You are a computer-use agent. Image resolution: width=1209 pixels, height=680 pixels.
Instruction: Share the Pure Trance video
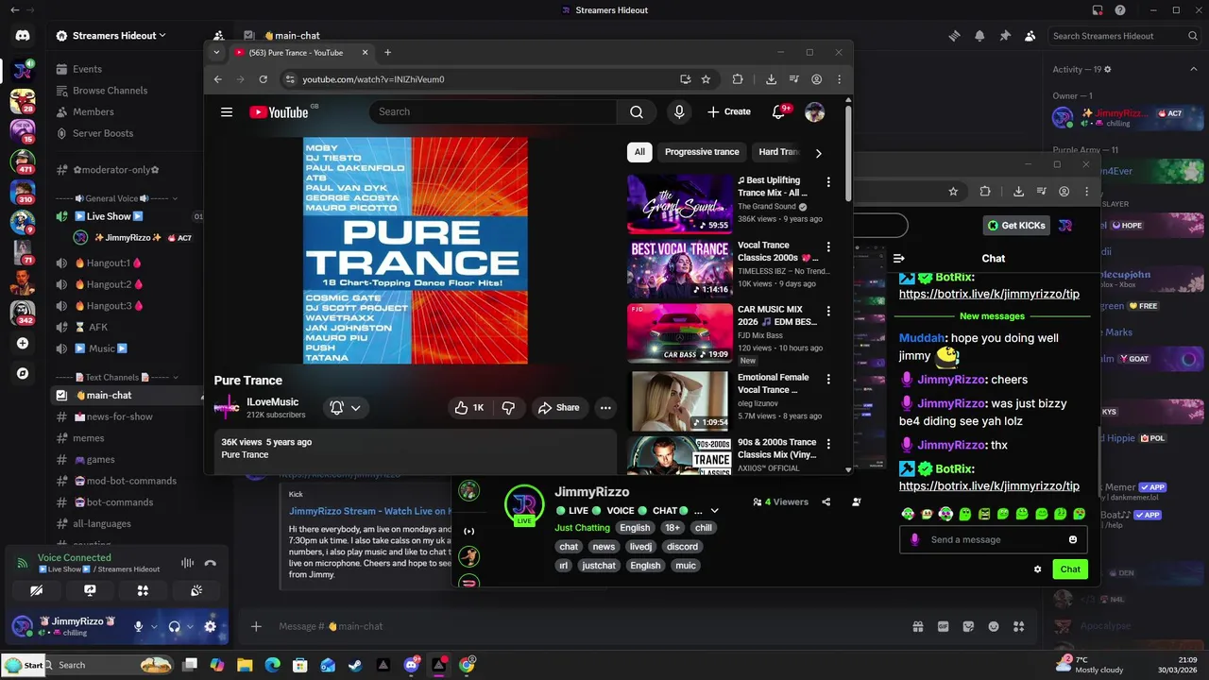[x=558, y=408]
